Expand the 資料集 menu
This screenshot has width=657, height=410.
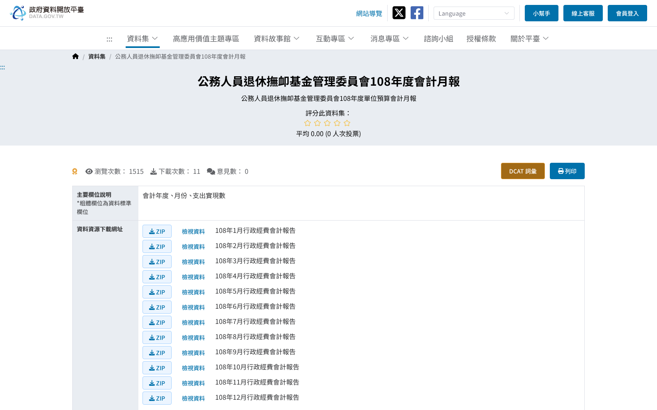click(142, 39)
